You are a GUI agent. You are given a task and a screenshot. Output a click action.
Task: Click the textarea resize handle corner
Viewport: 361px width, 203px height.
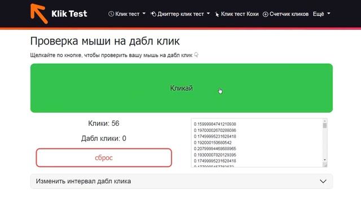click(x=325, y=165)
